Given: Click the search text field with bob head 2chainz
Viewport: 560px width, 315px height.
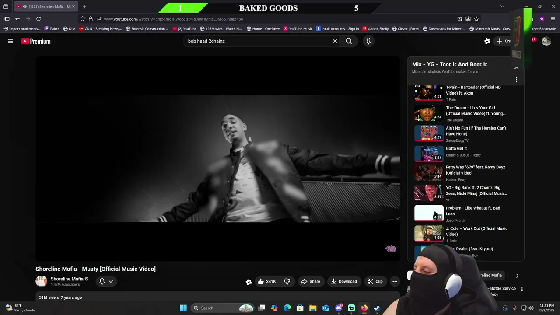Looking at the screenshot, I should tap(258, 41).
